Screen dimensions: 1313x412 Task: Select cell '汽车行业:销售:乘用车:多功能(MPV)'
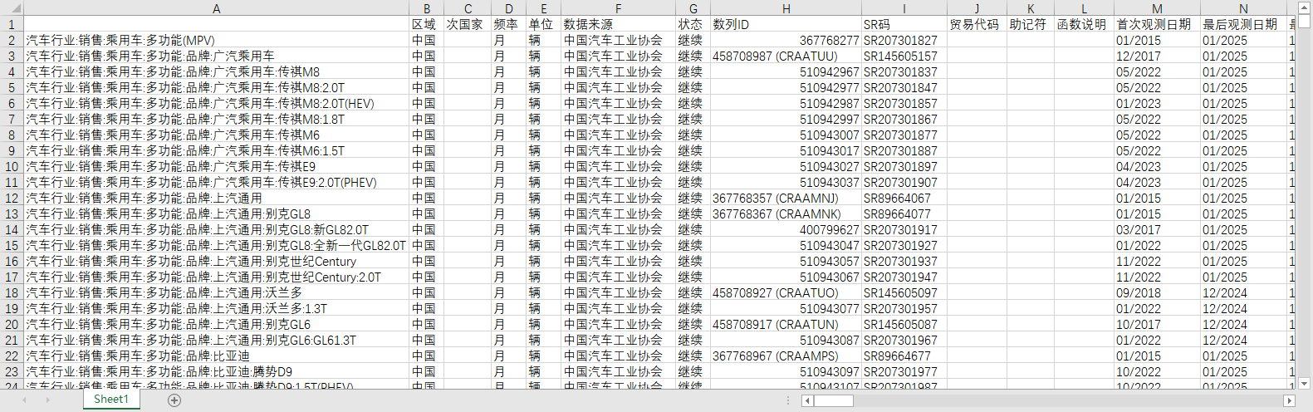(216, 40)
